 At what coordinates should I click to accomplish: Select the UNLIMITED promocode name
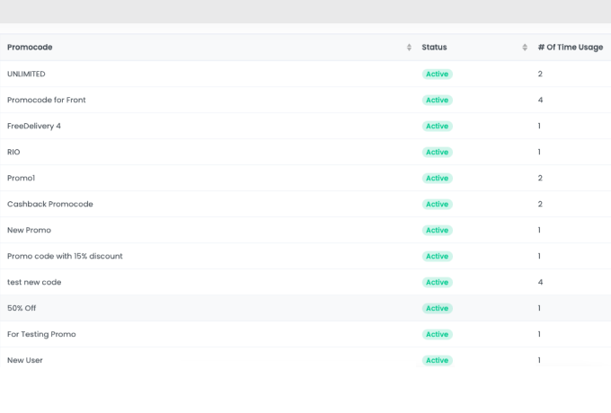[26, 74]
